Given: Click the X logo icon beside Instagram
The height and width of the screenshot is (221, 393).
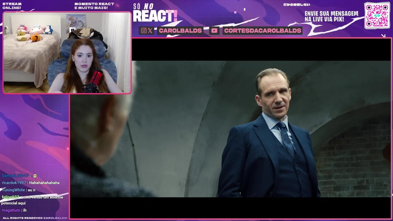Looking at the screenshot, I should point(150,30).
